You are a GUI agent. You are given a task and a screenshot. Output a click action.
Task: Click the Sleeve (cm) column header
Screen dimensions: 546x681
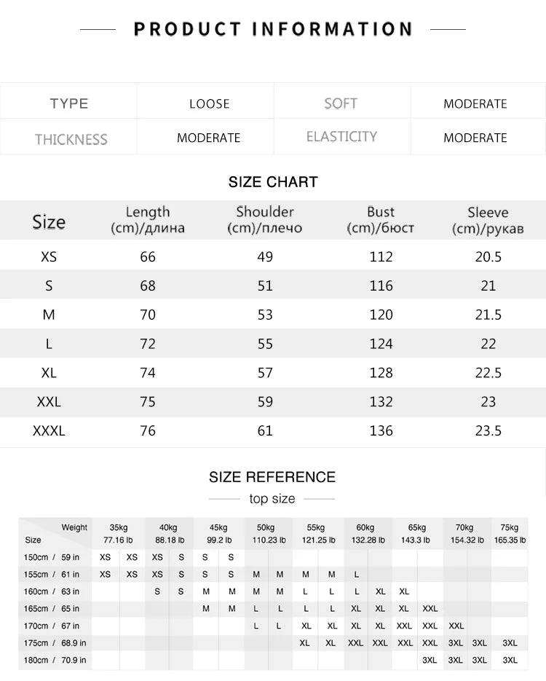(488, 220)
